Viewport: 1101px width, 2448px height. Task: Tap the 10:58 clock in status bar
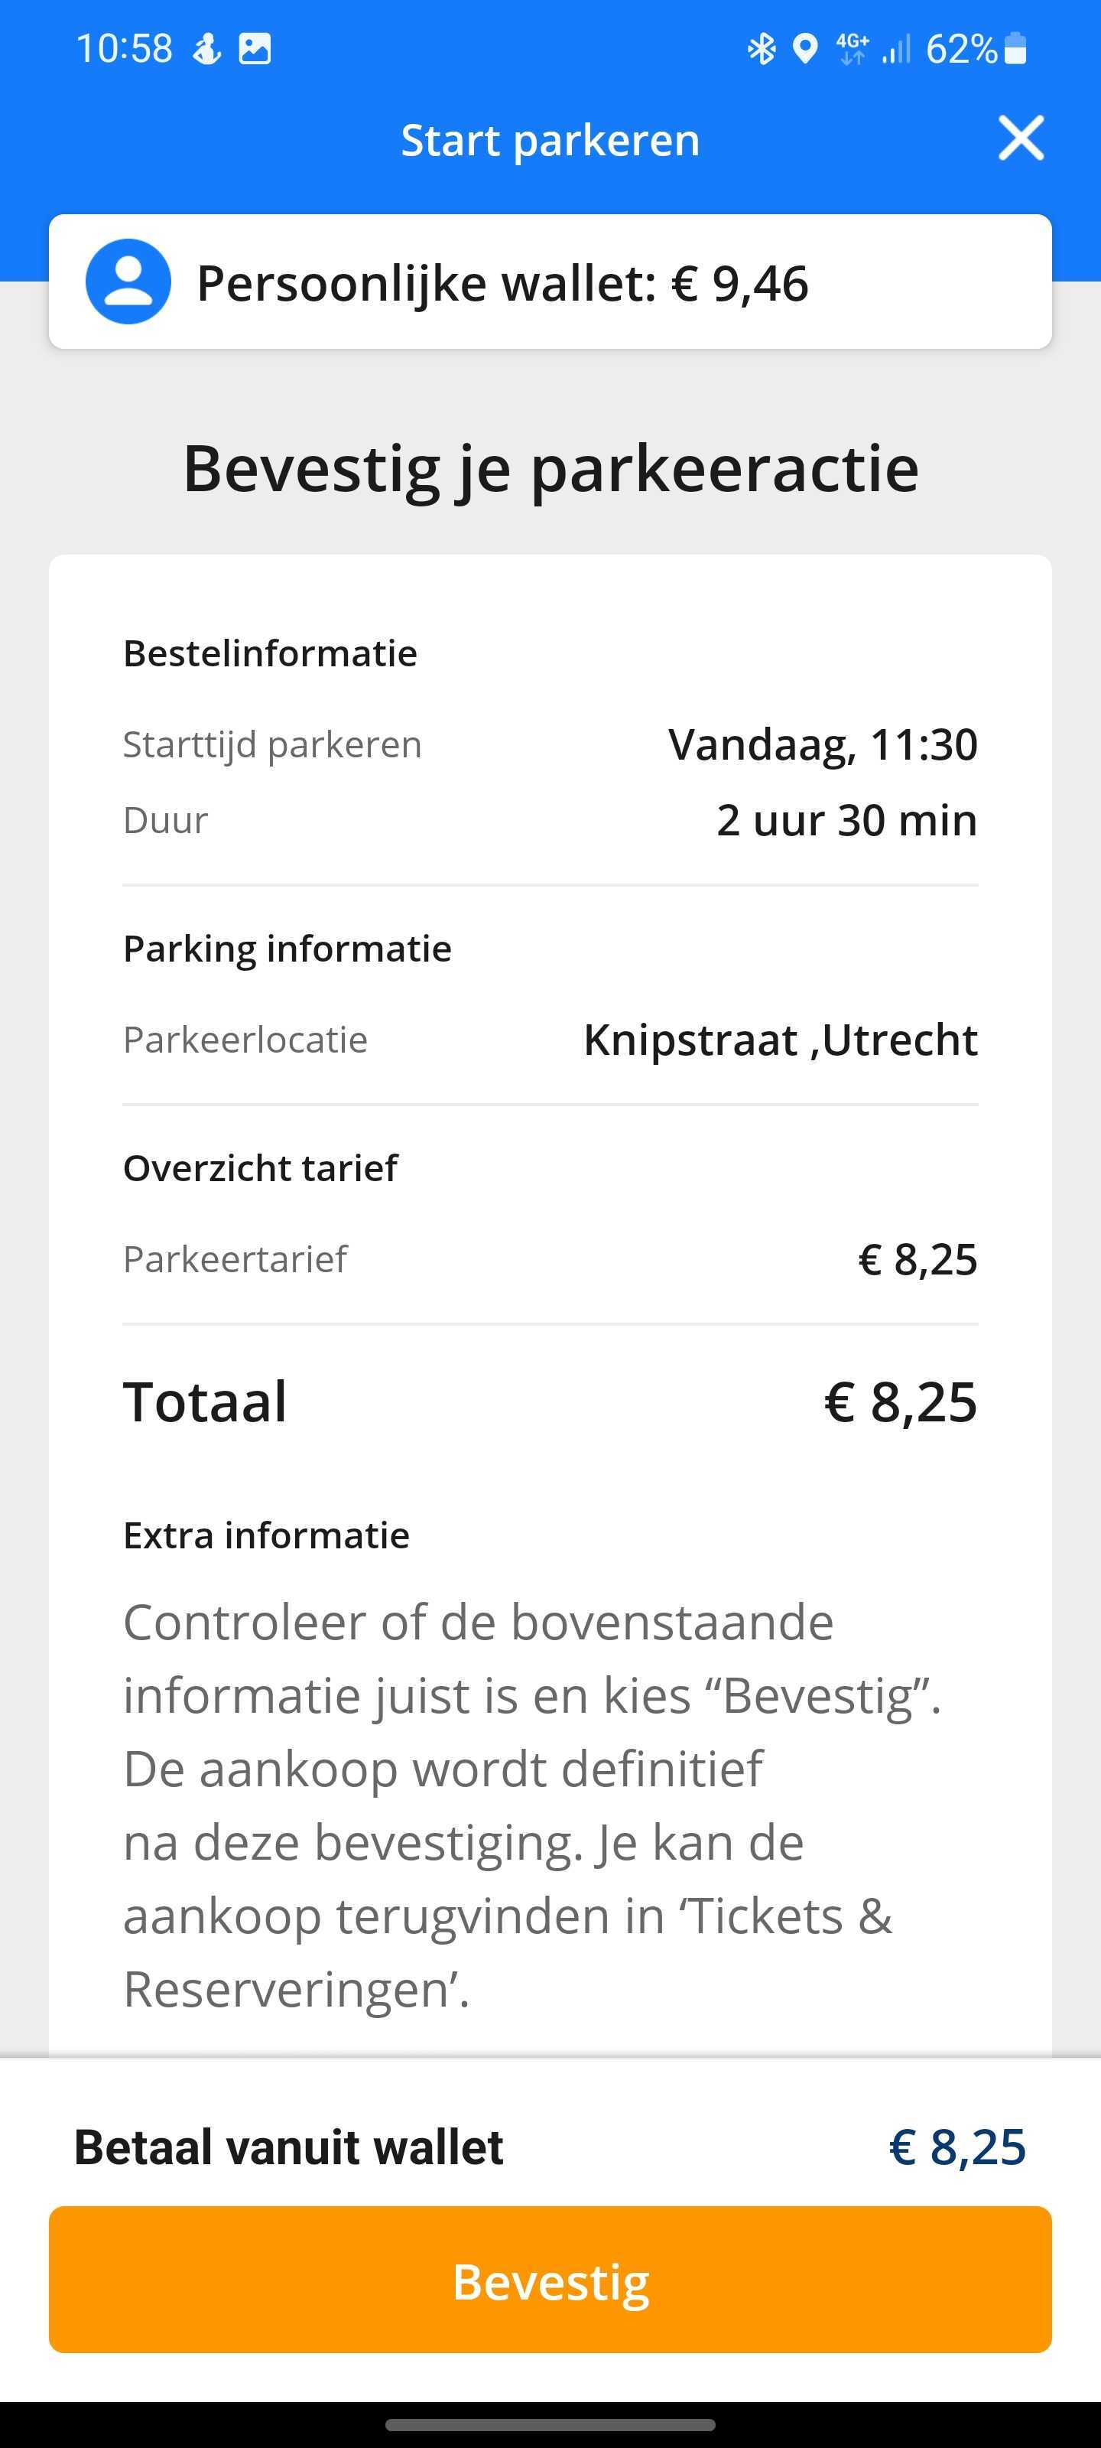click(x=125, y=48)
